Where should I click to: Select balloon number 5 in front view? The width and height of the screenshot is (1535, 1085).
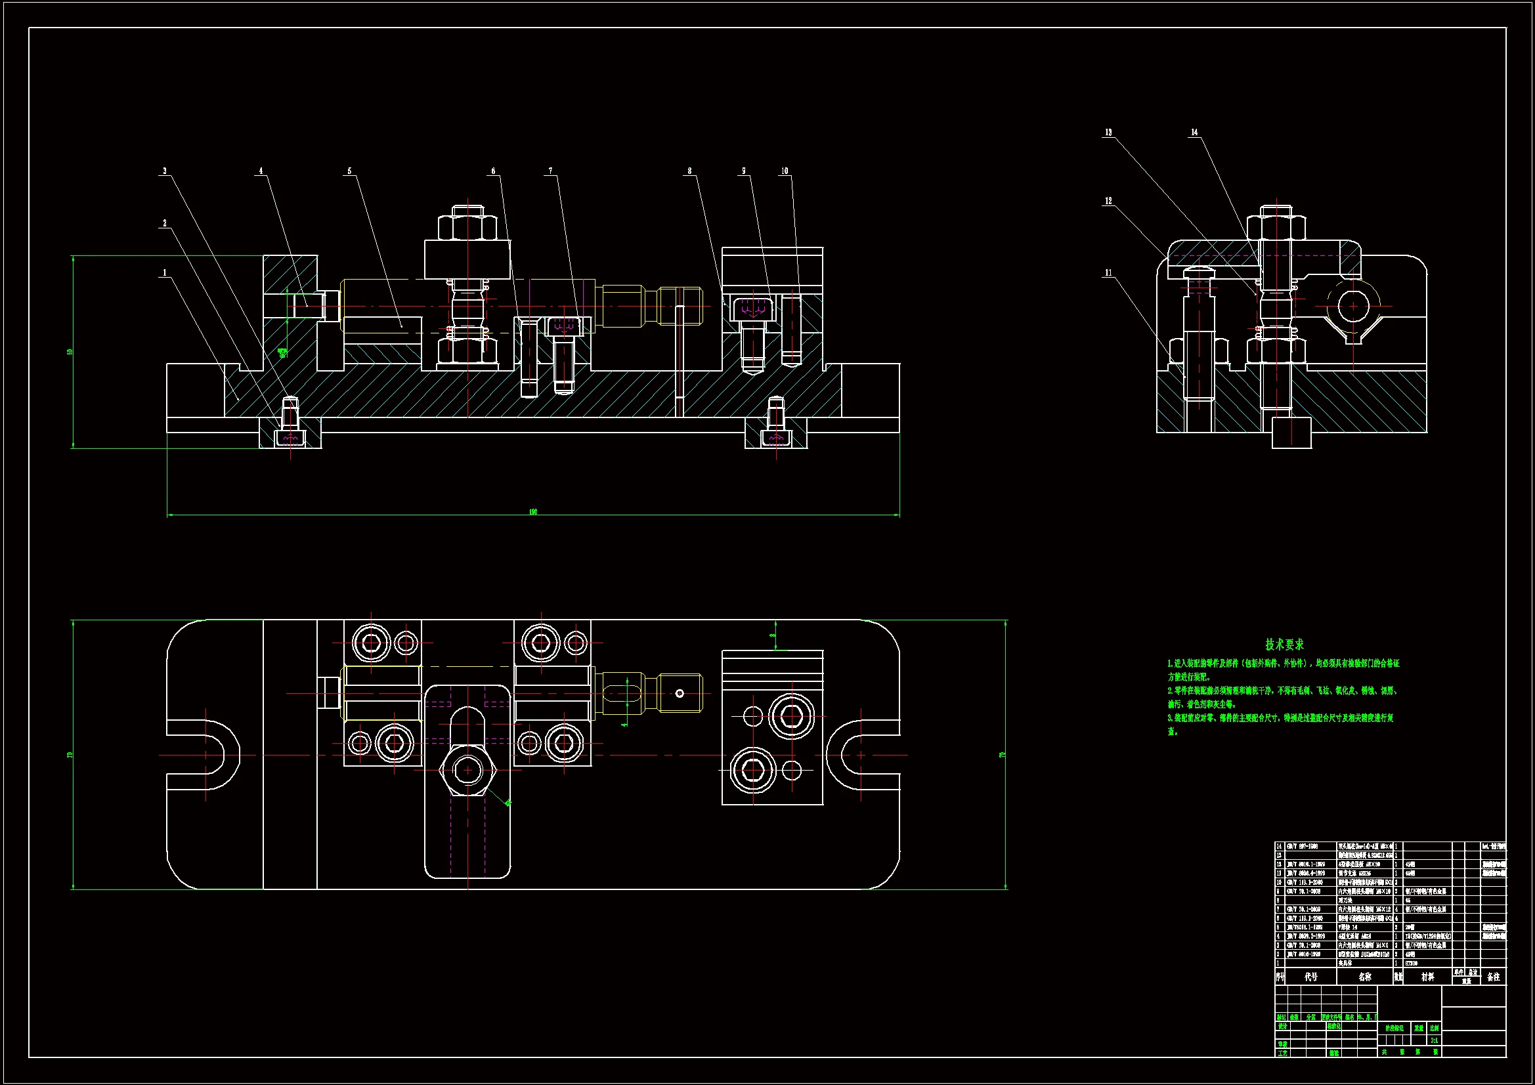click(349, 171)
